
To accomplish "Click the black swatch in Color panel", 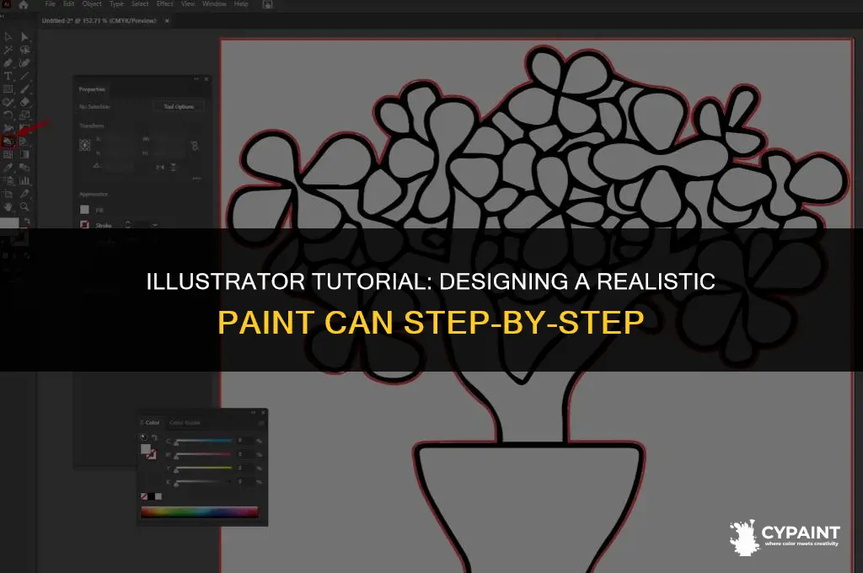I will 152,496.
